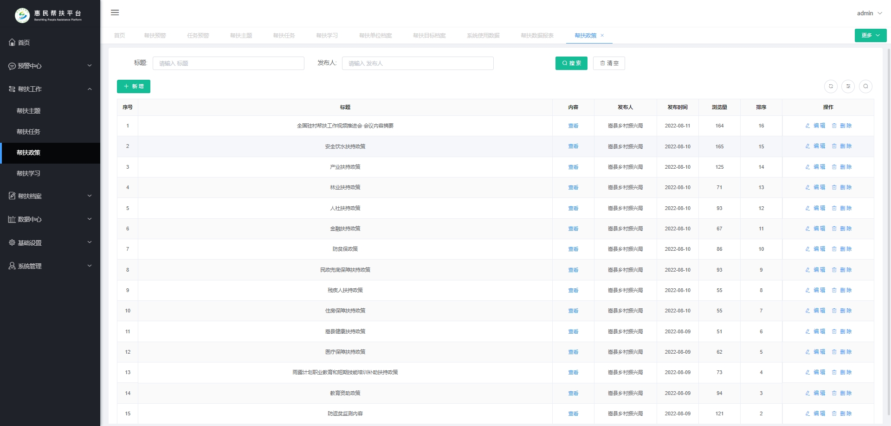Edit the 全国驻村帮扶工作视频推进会 row
Viewport: 891px width, 426px height.
click(x=815, y=126)
